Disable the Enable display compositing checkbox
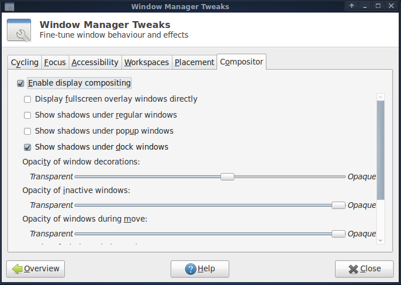401x285 pixels. click(21, 83)
